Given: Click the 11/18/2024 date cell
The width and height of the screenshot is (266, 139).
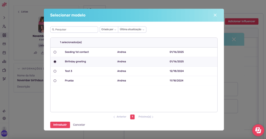Looking at the screenshot, I should click(x=176, y=80).
